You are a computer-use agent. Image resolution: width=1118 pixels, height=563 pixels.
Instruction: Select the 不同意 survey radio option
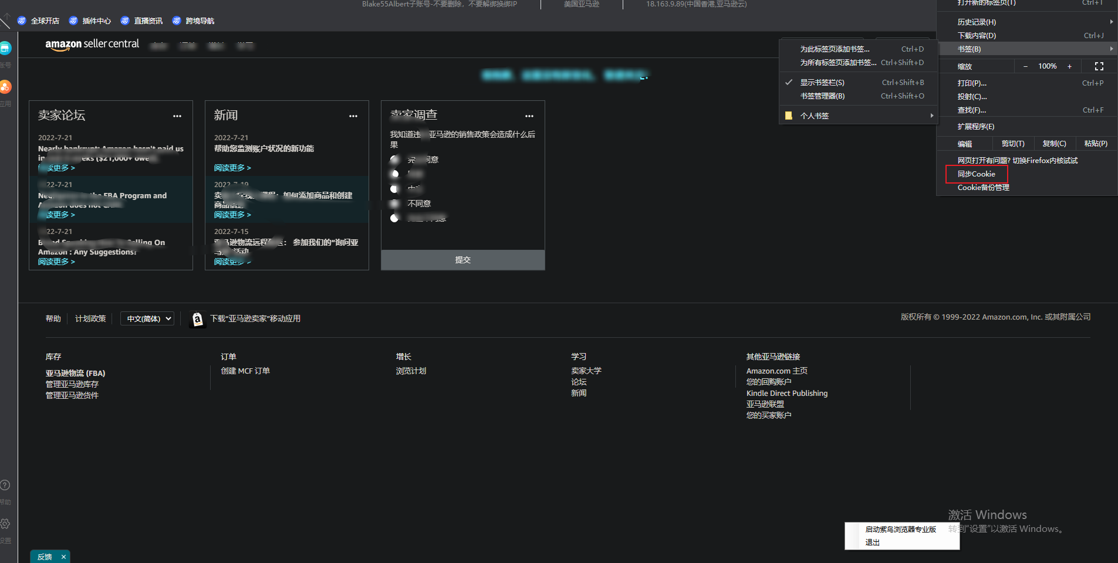click(394, 204)
